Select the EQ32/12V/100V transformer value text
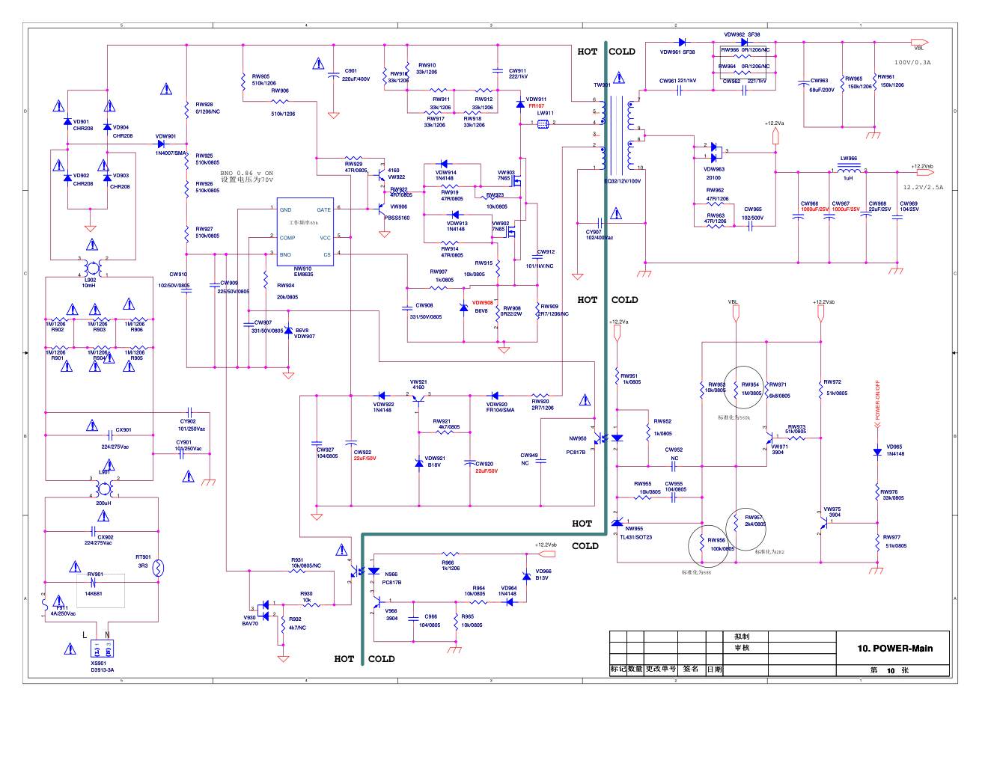The height and width of the screenshot is (763, 988). (623, 181)
